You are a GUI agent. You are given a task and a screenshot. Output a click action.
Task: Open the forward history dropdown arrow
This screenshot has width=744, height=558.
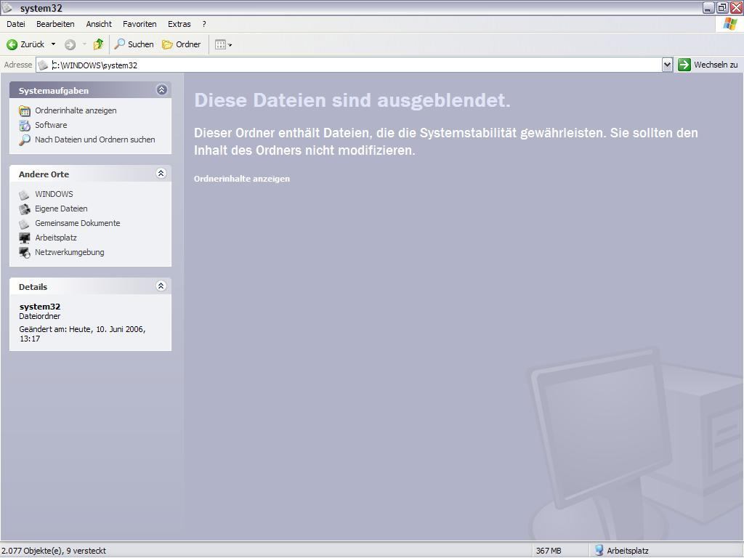[x=84, y=44]
